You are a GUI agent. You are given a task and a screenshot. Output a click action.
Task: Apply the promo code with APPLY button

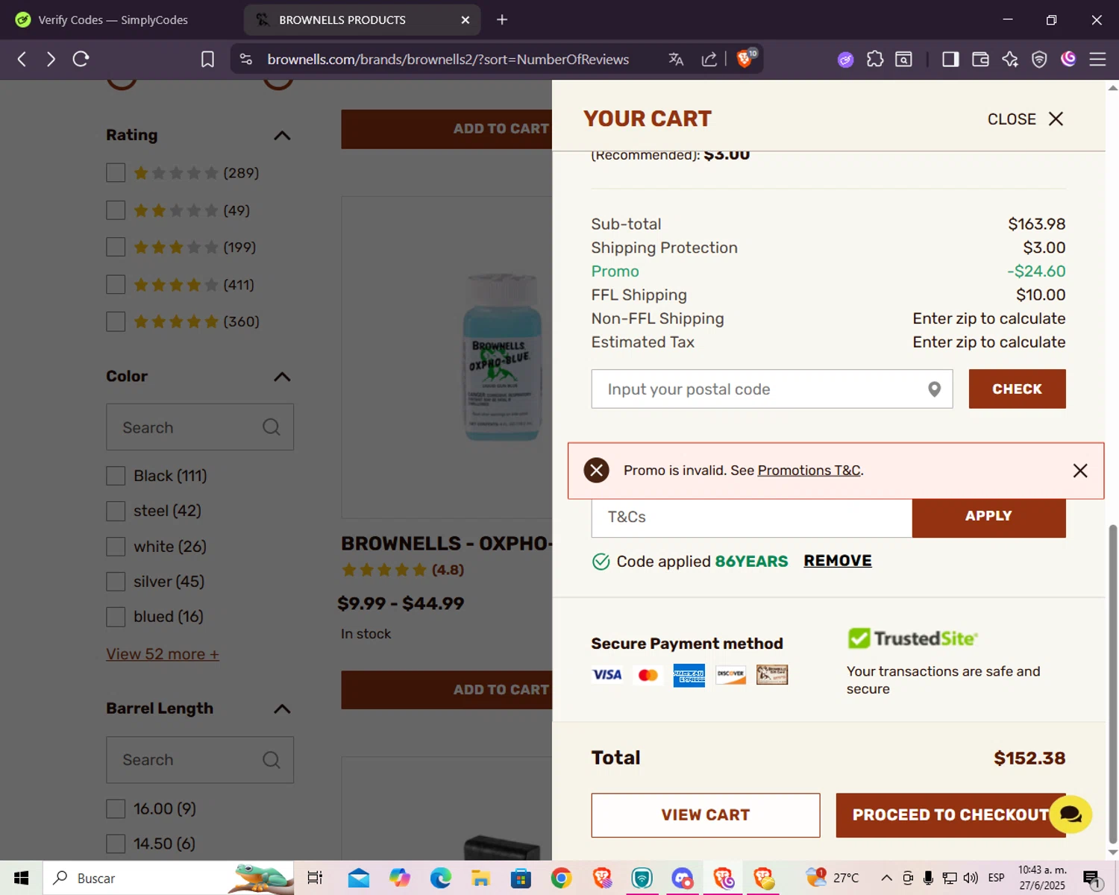[988, 517]
